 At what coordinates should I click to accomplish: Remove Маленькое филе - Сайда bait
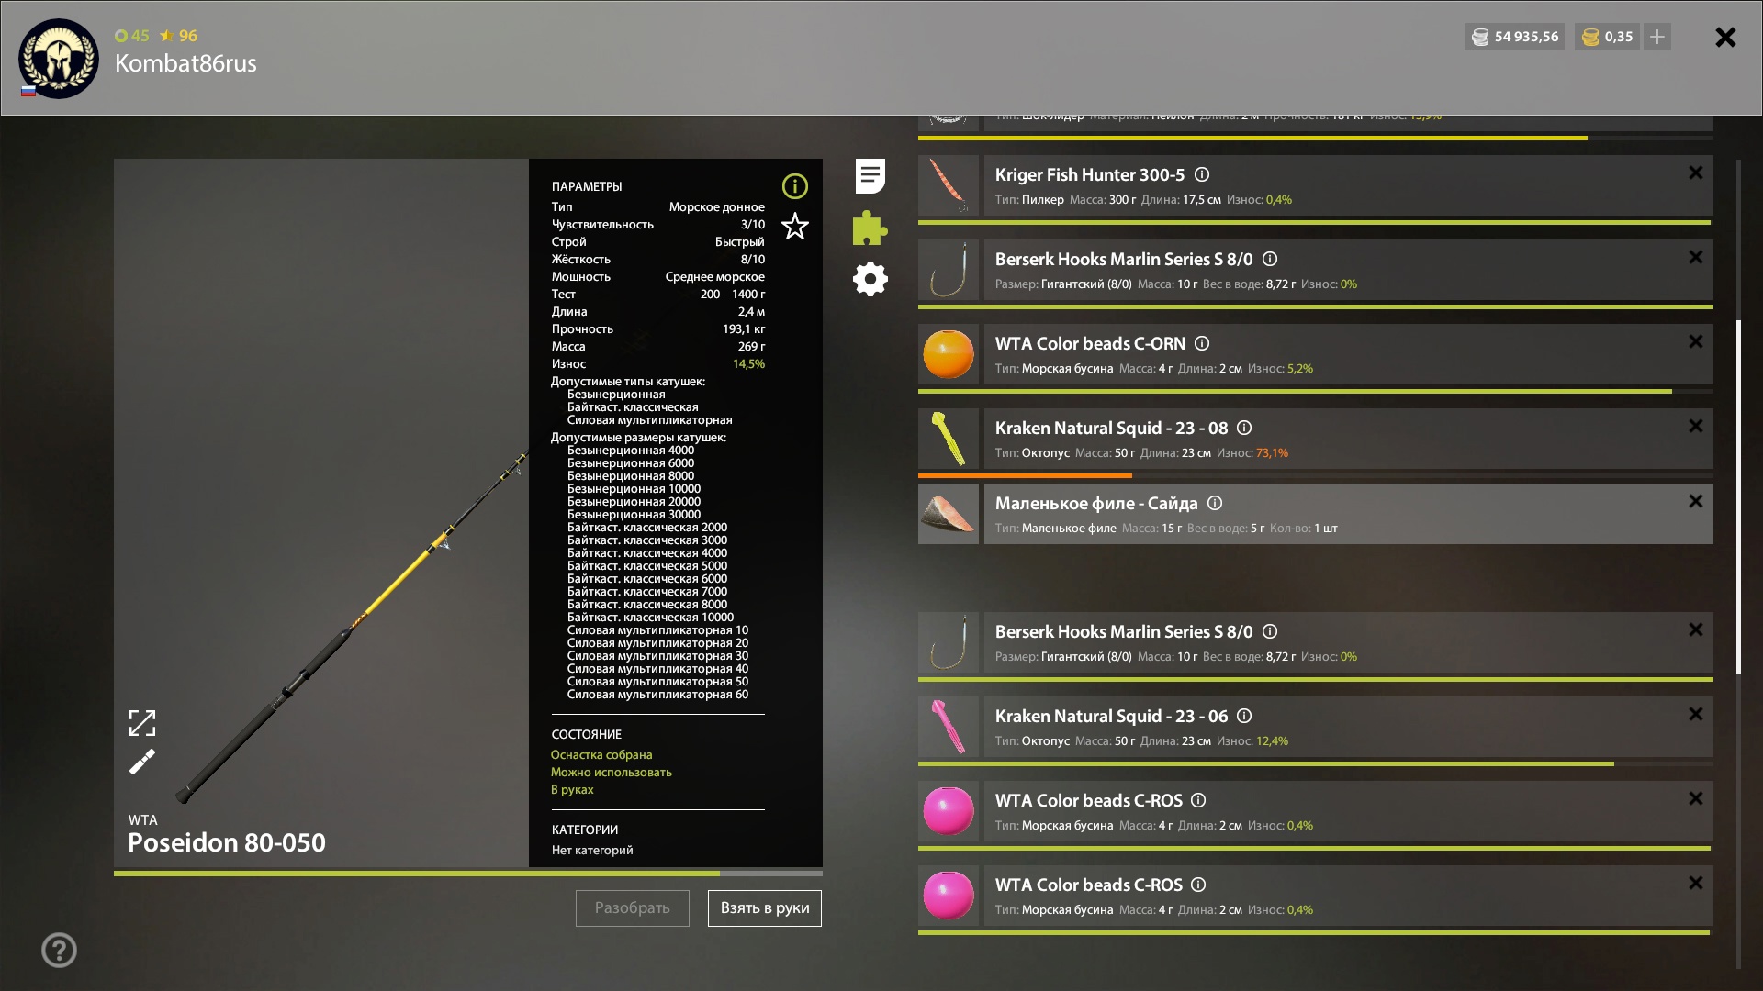click(1695, 501)
